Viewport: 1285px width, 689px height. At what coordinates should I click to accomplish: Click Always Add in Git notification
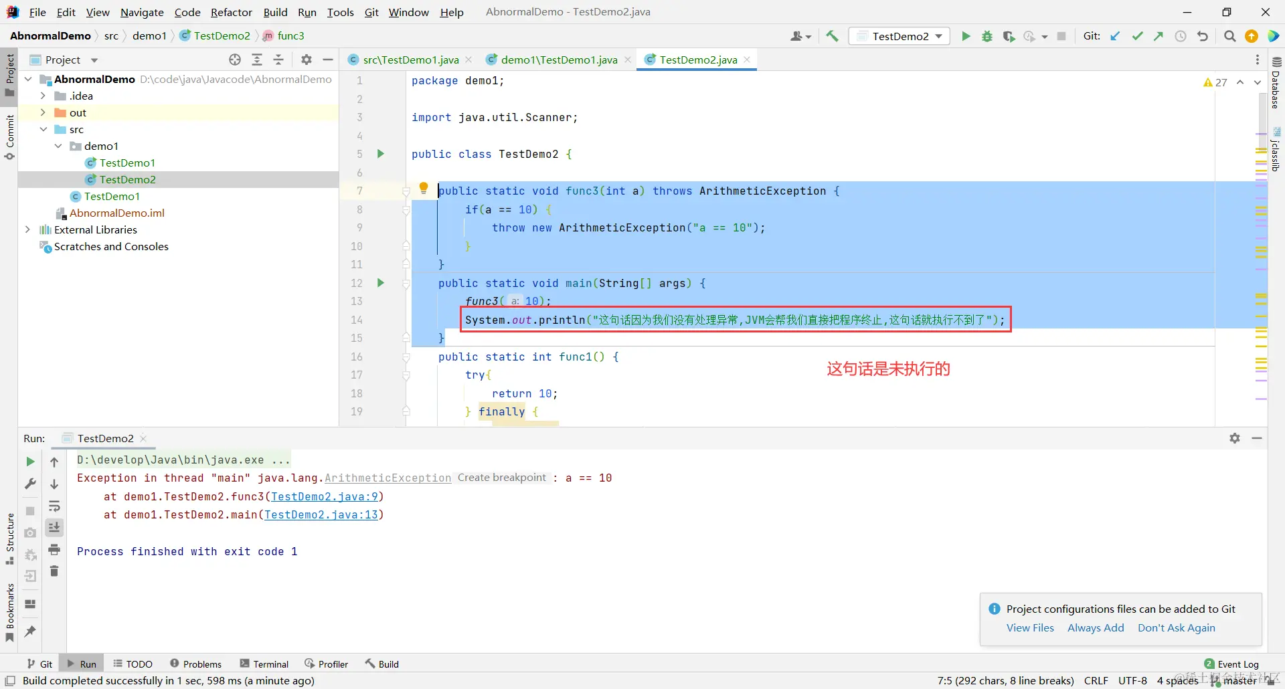(1096, 627)
